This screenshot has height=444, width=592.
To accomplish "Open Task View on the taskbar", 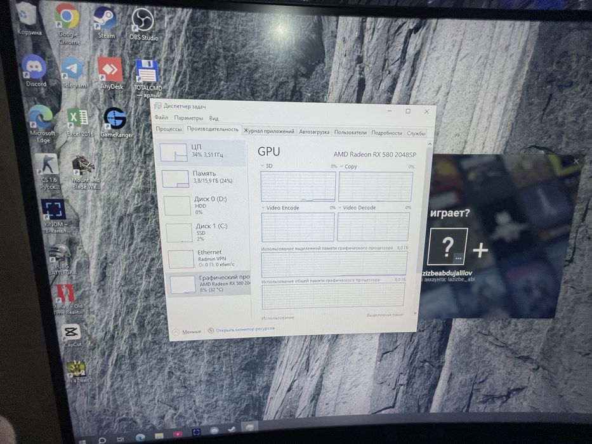I will tap(121, 439).
